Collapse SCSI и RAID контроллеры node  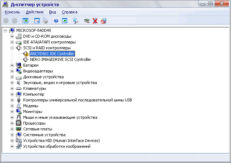[12, 48]
